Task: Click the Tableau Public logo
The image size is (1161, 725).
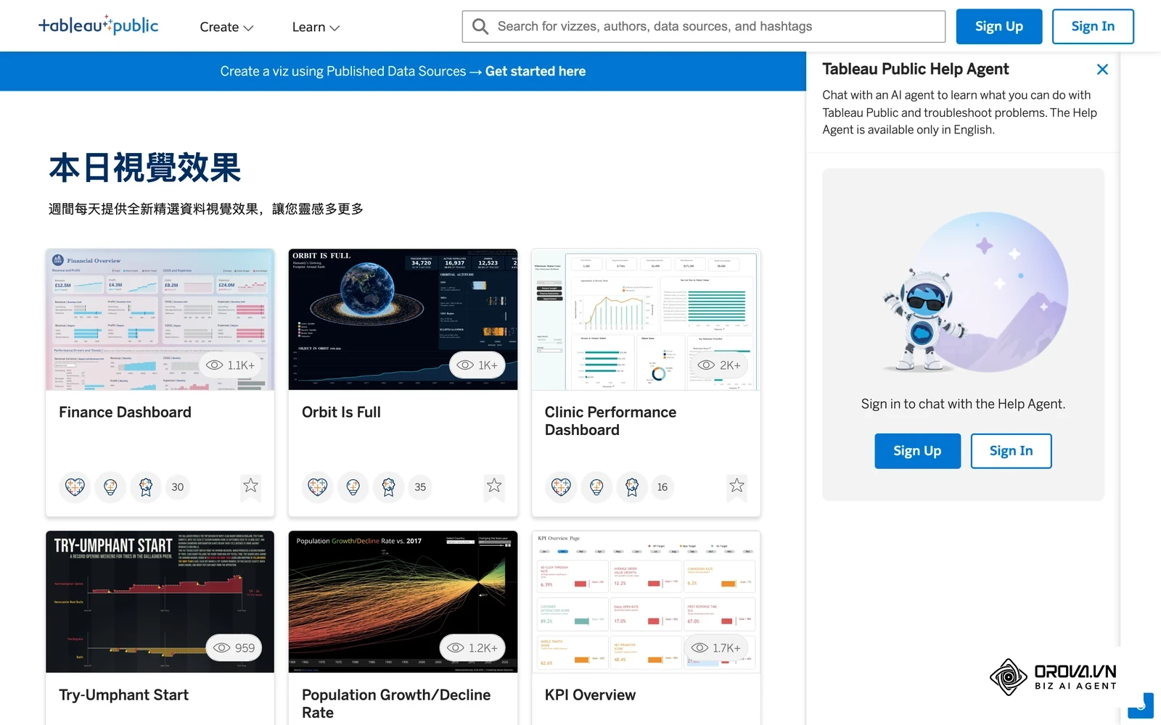Action: 99,25
